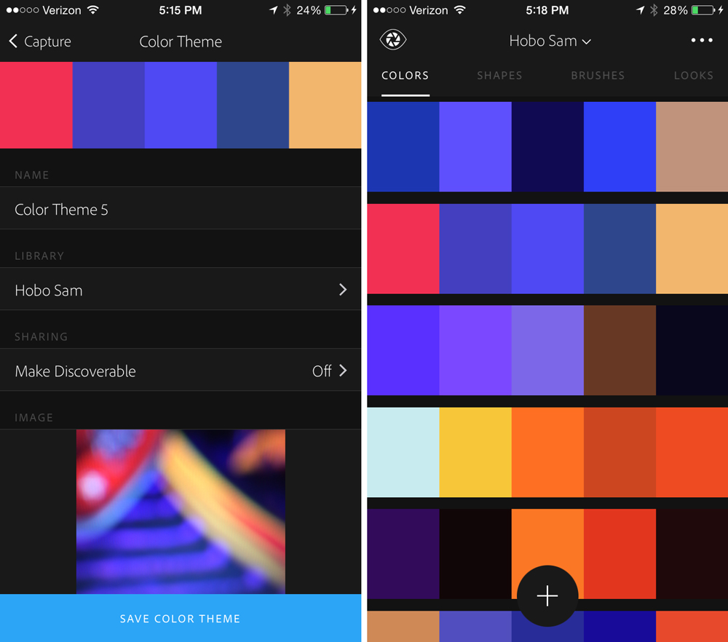Open the Adobe Capture aperture logo icon
The height and width of the screenshot is (642, 728).
pyautogui.click(x=393, y=40)
